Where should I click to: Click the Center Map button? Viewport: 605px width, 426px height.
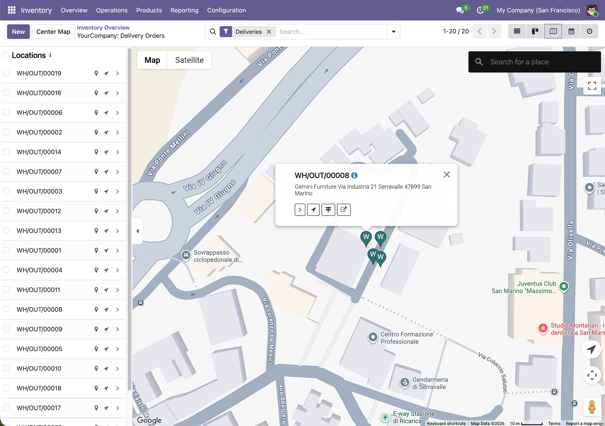coord(53,32)
